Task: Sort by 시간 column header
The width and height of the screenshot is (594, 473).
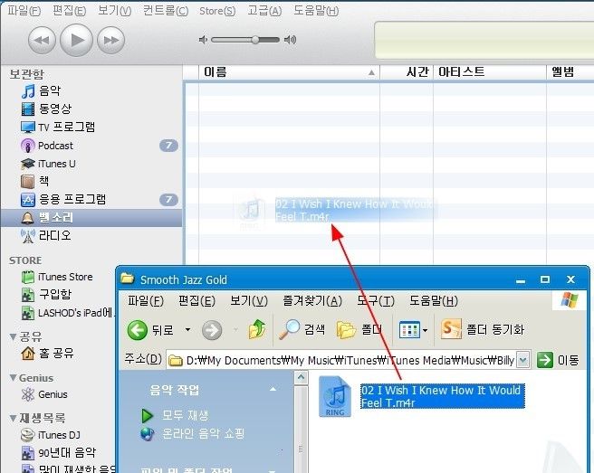Action: 407,71
